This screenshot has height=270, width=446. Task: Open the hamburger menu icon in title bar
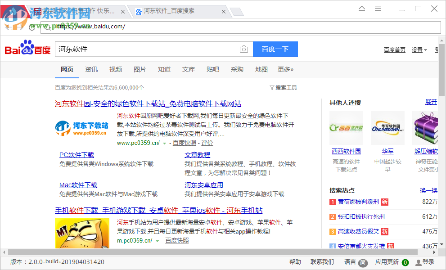click(378, 9)
